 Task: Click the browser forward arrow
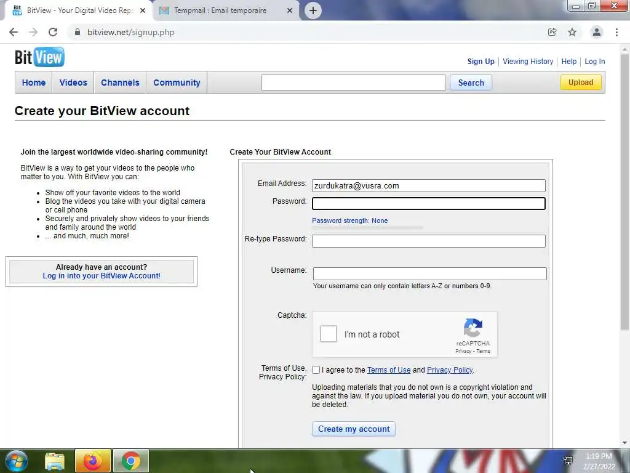click(33, 32)
